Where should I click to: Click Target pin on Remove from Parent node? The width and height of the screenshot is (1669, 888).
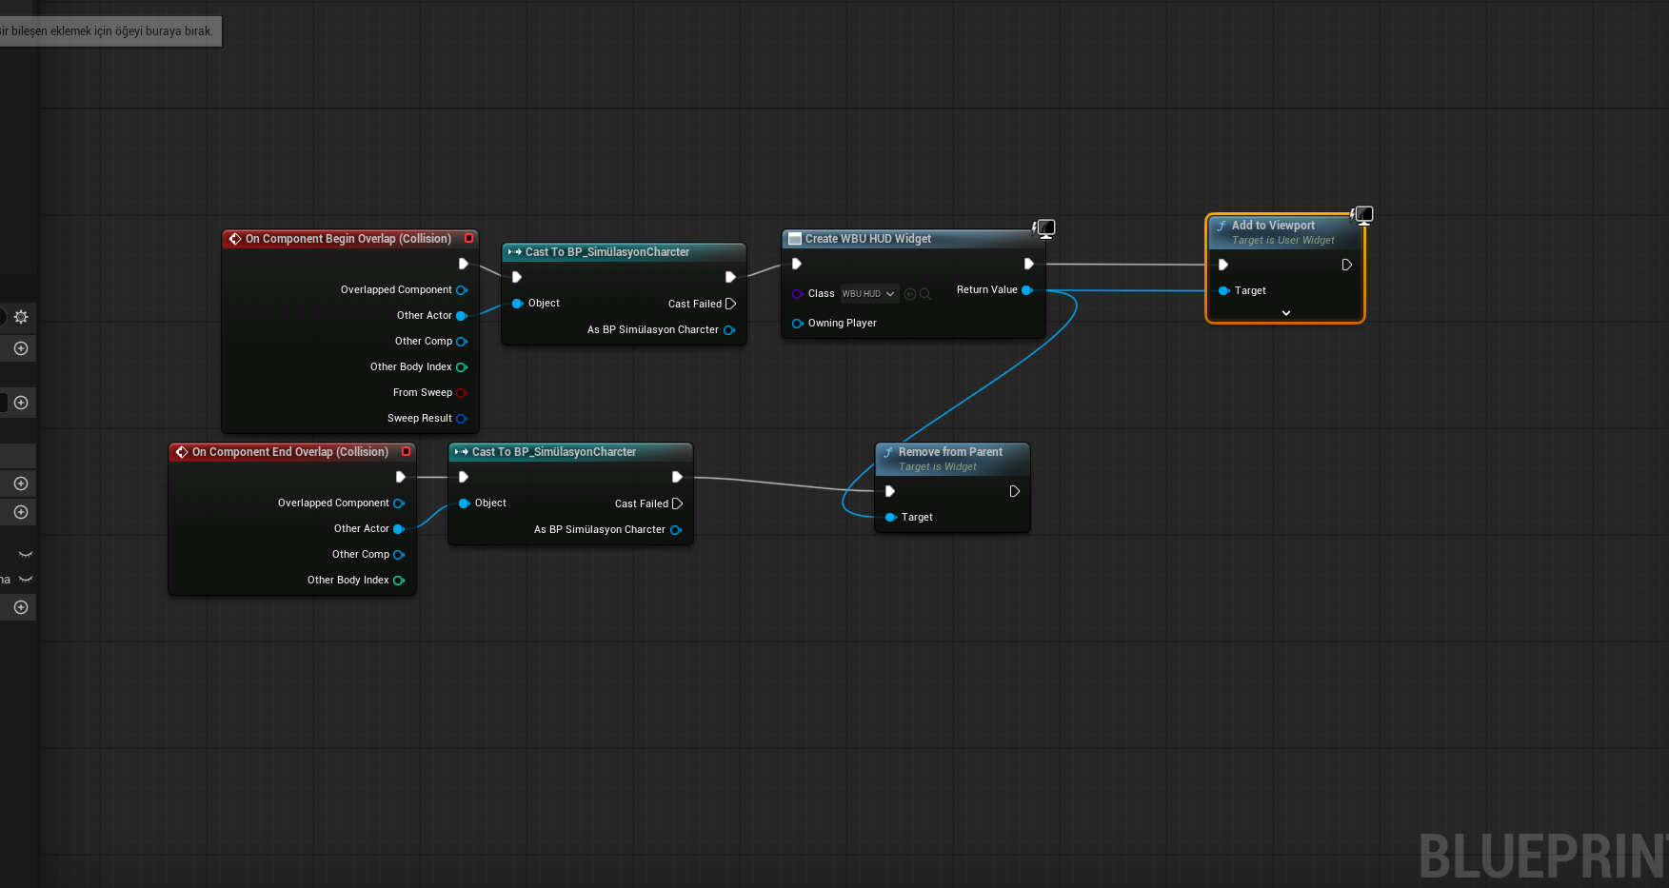(891, 518)
